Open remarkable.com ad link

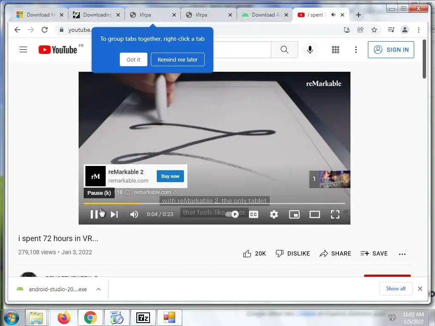coord(155,192)
